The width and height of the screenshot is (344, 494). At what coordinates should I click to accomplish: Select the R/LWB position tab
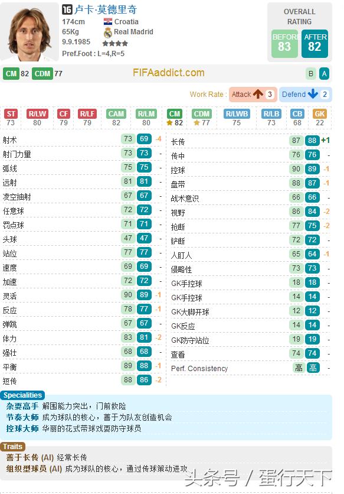pos(237,113)
